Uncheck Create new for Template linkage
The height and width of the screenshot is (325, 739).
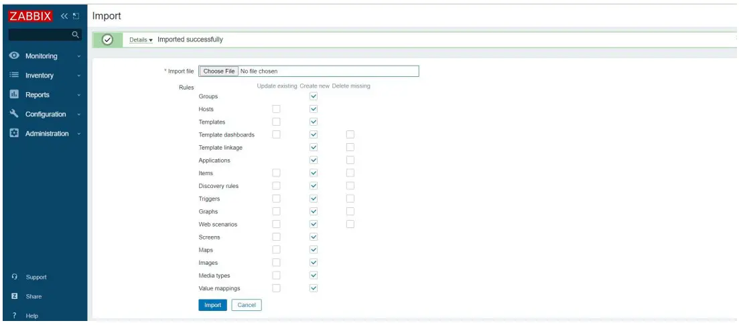point(314,147)
